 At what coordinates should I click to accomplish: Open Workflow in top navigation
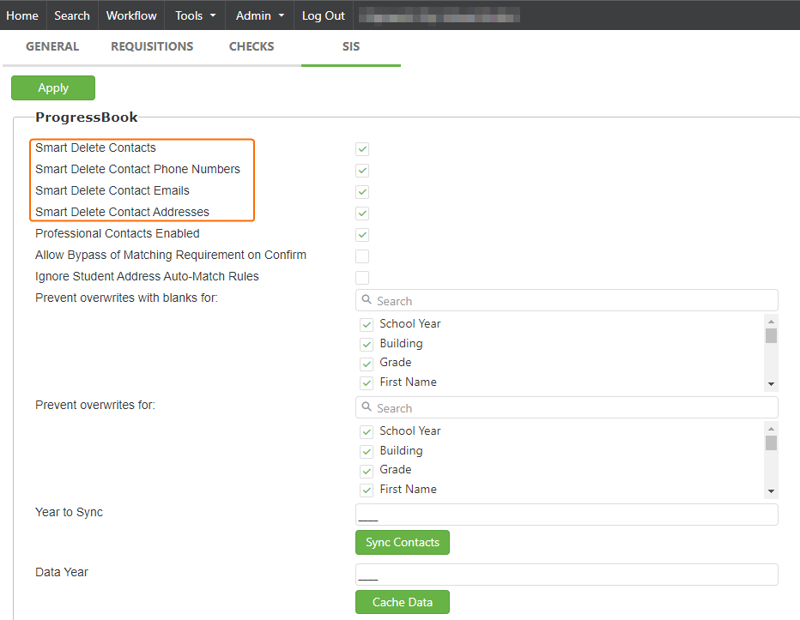pos(131,15)
